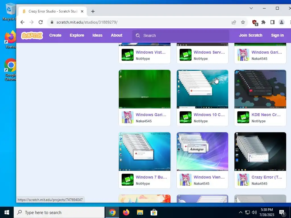Image resolution: width=291 pixels, height=218 pixels.
Task: Close the Crazy Error Studio tab
Action: (x=82, y=11)
